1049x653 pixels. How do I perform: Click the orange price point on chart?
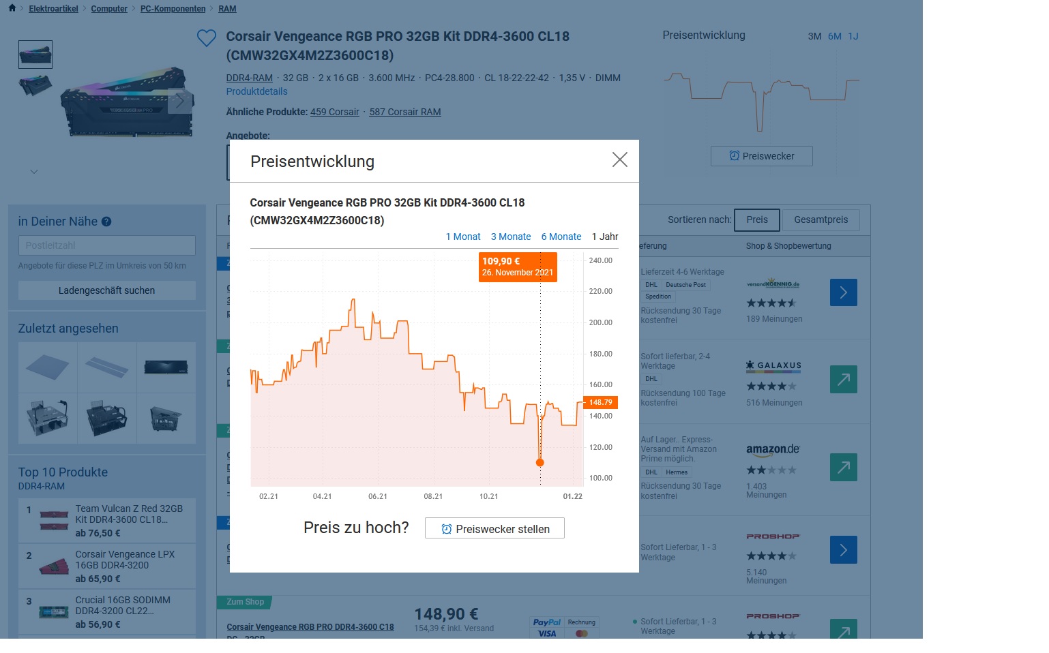coord(540,463)
